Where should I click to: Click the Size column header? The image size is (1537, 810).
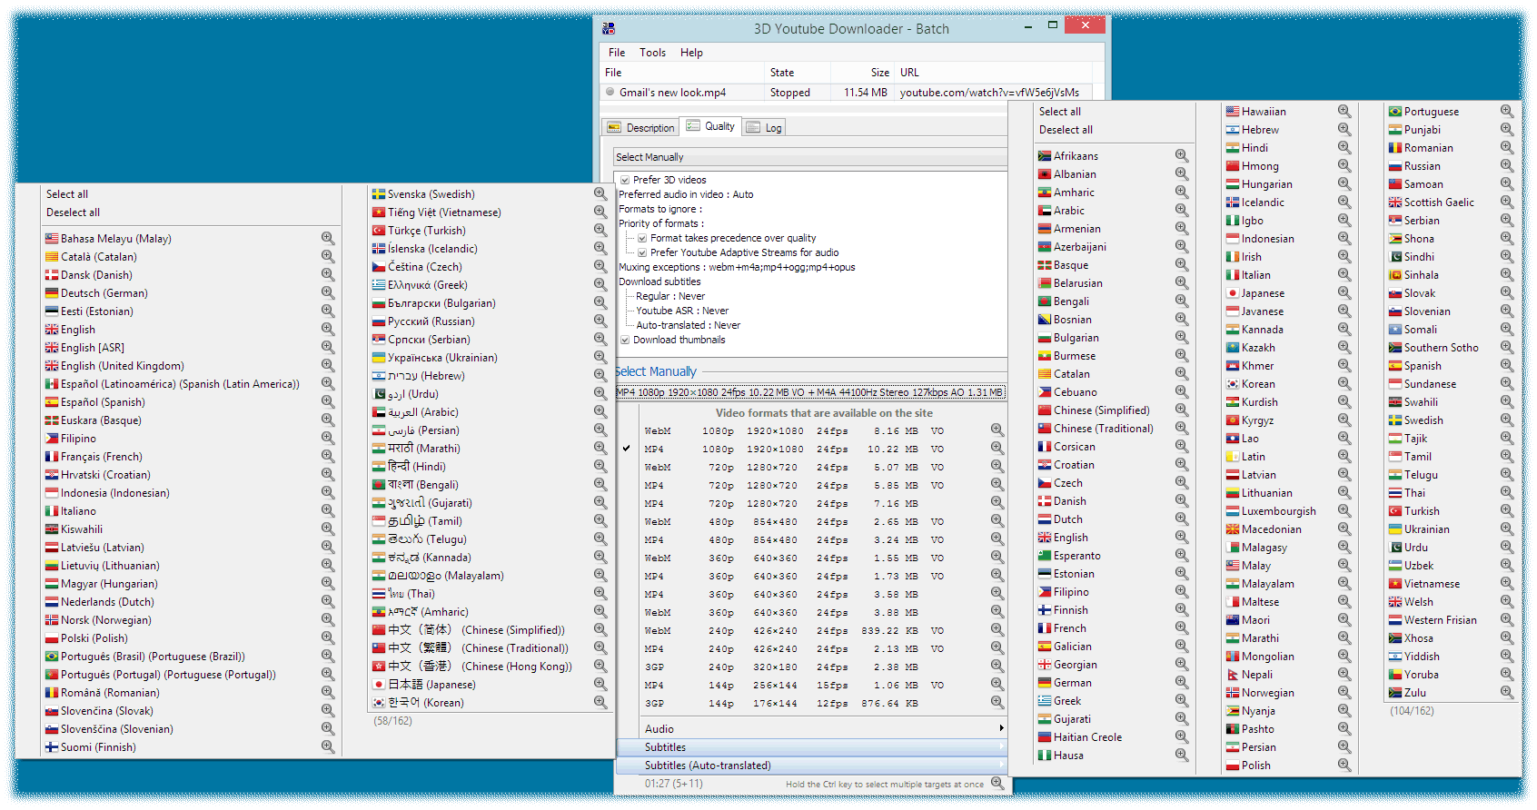click(862, 73)
